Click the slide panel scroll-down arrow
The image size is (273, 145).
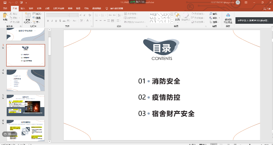click(49, 141)
